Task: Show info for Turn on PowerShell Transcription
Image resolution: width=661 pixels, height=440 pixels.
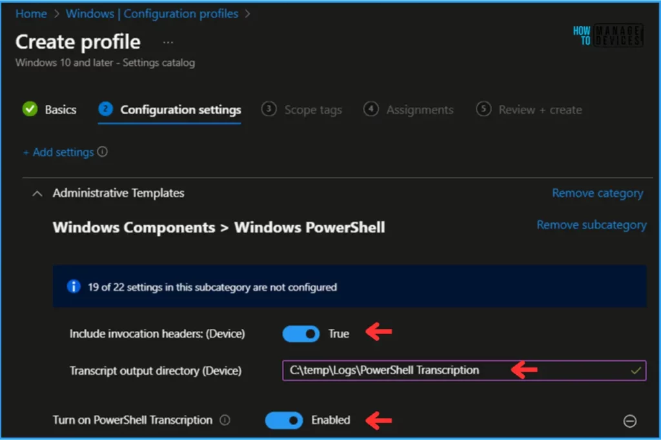Action: pos(225,420)
